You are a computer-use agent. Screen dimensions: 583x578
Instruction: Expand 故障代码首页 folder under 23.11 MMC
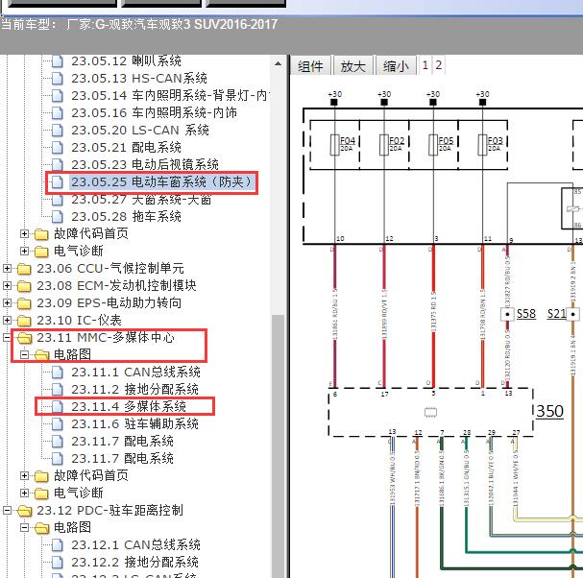pos(25,476)
